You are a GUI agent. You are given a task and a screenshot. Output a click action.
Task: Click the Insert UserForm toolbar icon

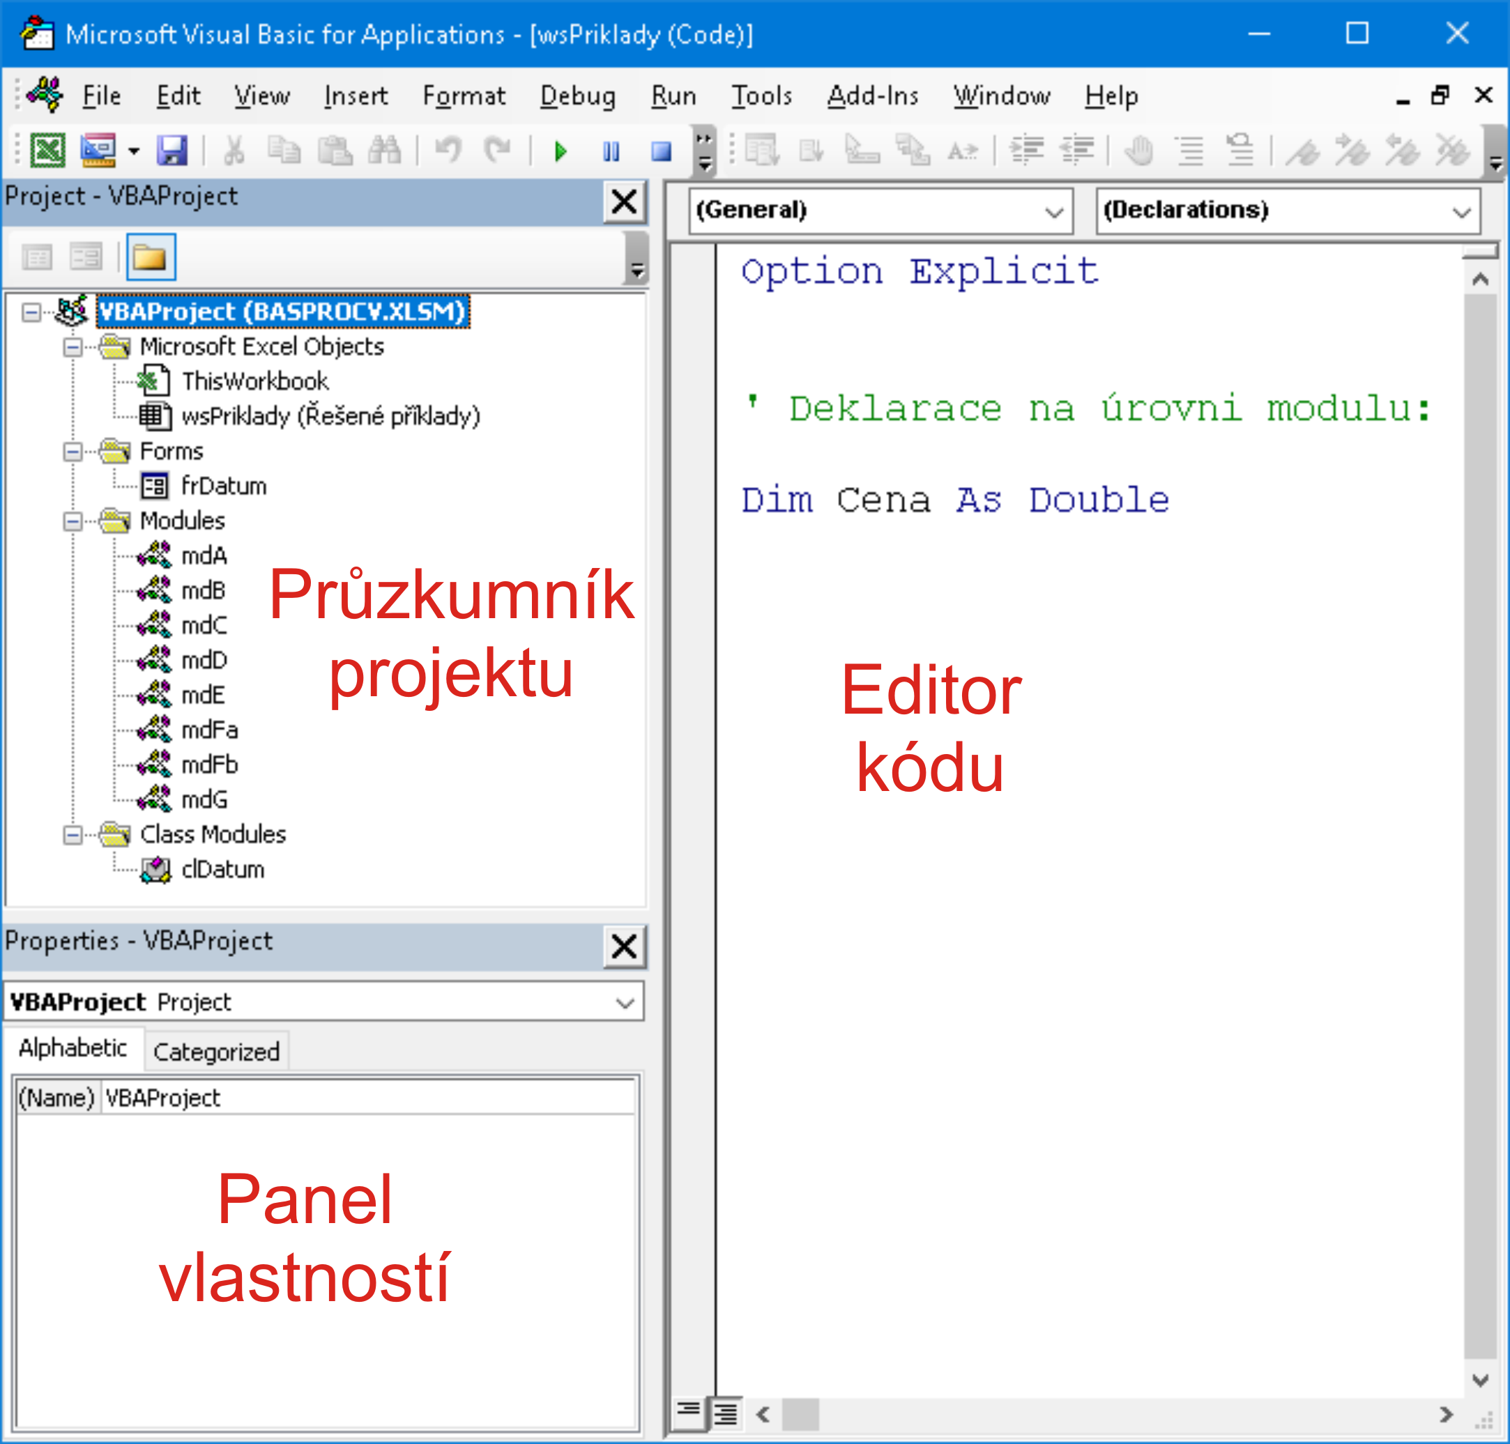(98, 149)
